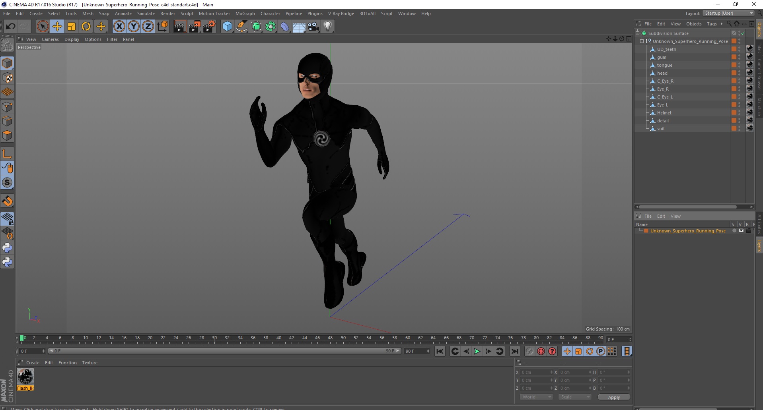Click the Apply coordinates button
This screenshot has height=410, width=763.
point(614,397)
